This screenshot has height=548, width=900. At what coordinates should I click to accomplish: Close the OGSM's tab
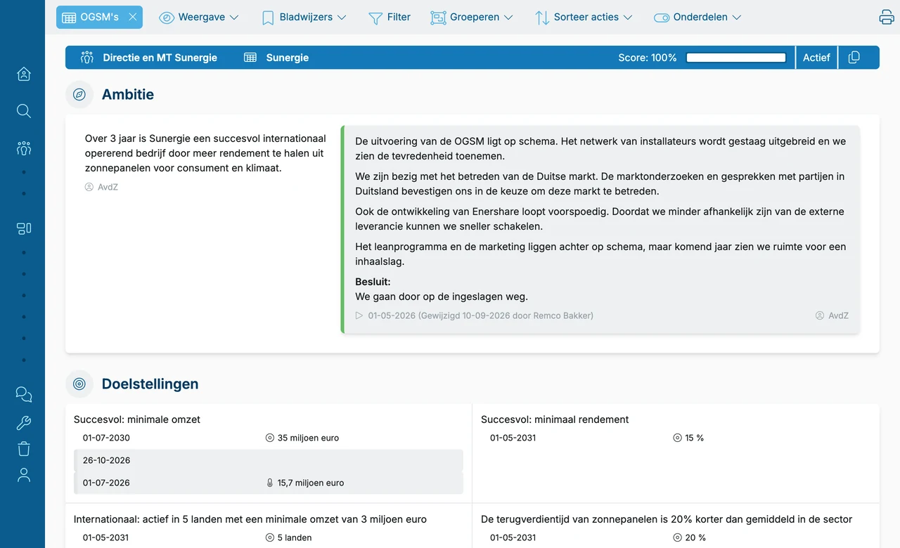pyautogui.click(x=132, y=17)
